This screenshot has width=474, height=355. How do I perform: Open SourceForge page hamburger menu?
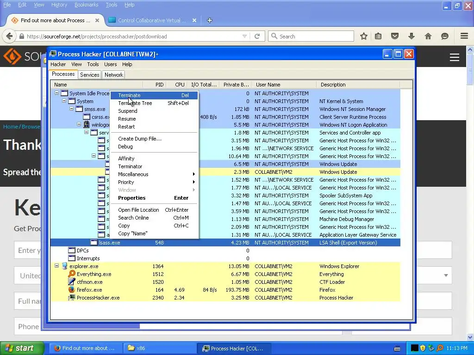(455, 57)
